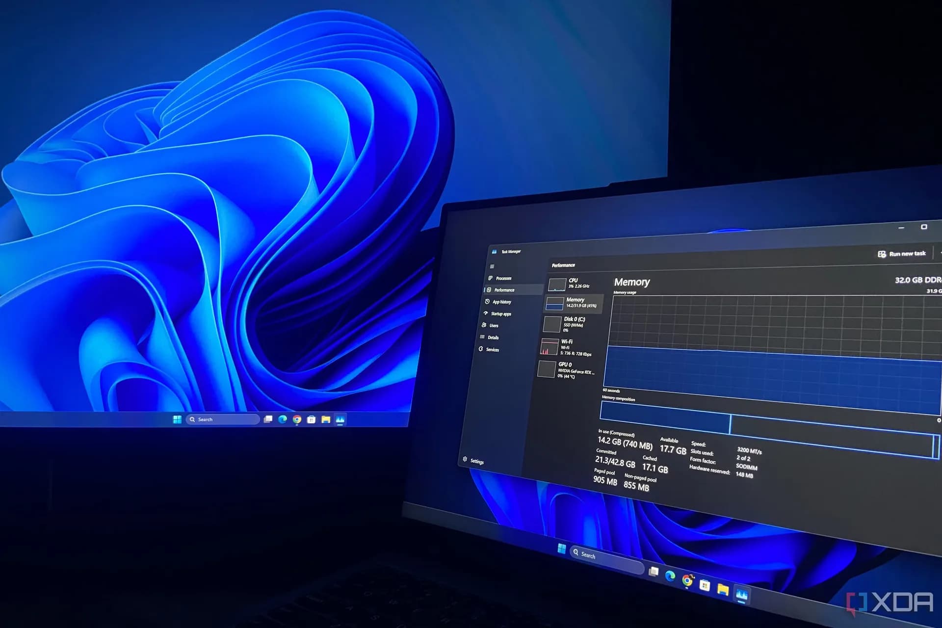Select GPU 0 NVIDIA GeForce entry
Screen dimensions: 942x628
coord(566,370)
